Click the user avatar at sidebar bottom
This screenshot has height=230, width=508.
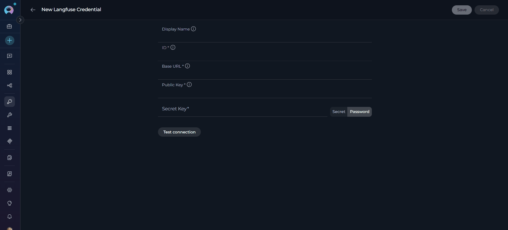click(x=10, y=228)
